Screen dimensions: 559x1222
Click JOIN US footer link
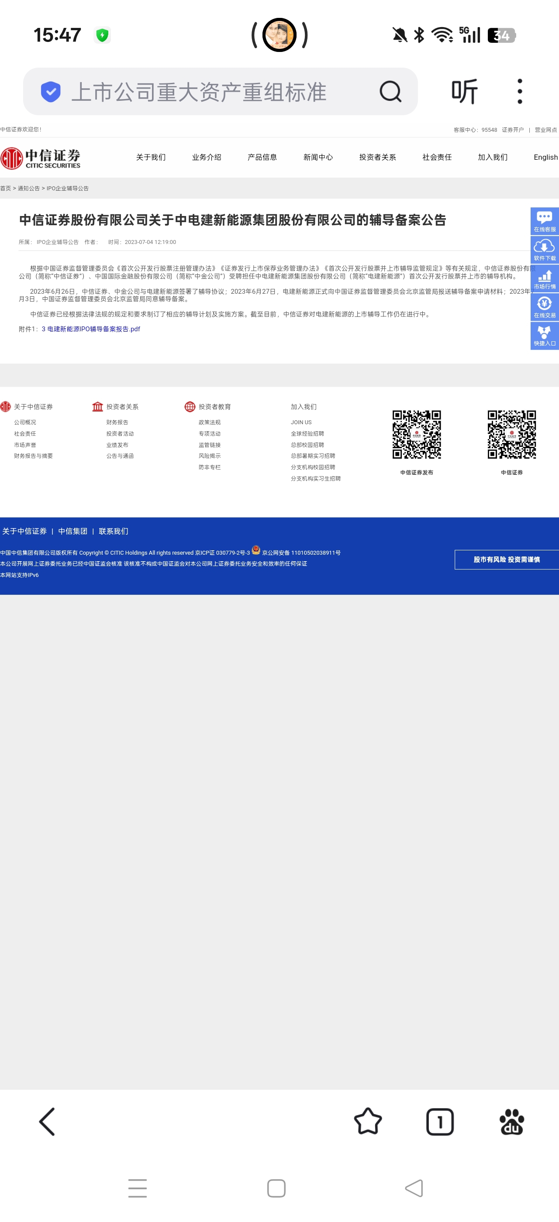[x=301, y=422]
